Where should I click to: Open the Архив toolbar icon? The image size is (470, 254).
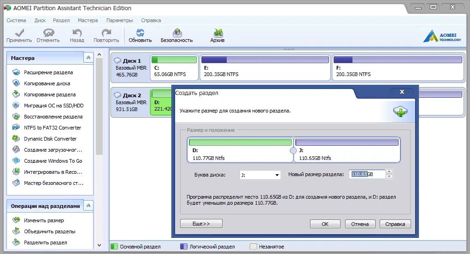(x=218, y=33)
